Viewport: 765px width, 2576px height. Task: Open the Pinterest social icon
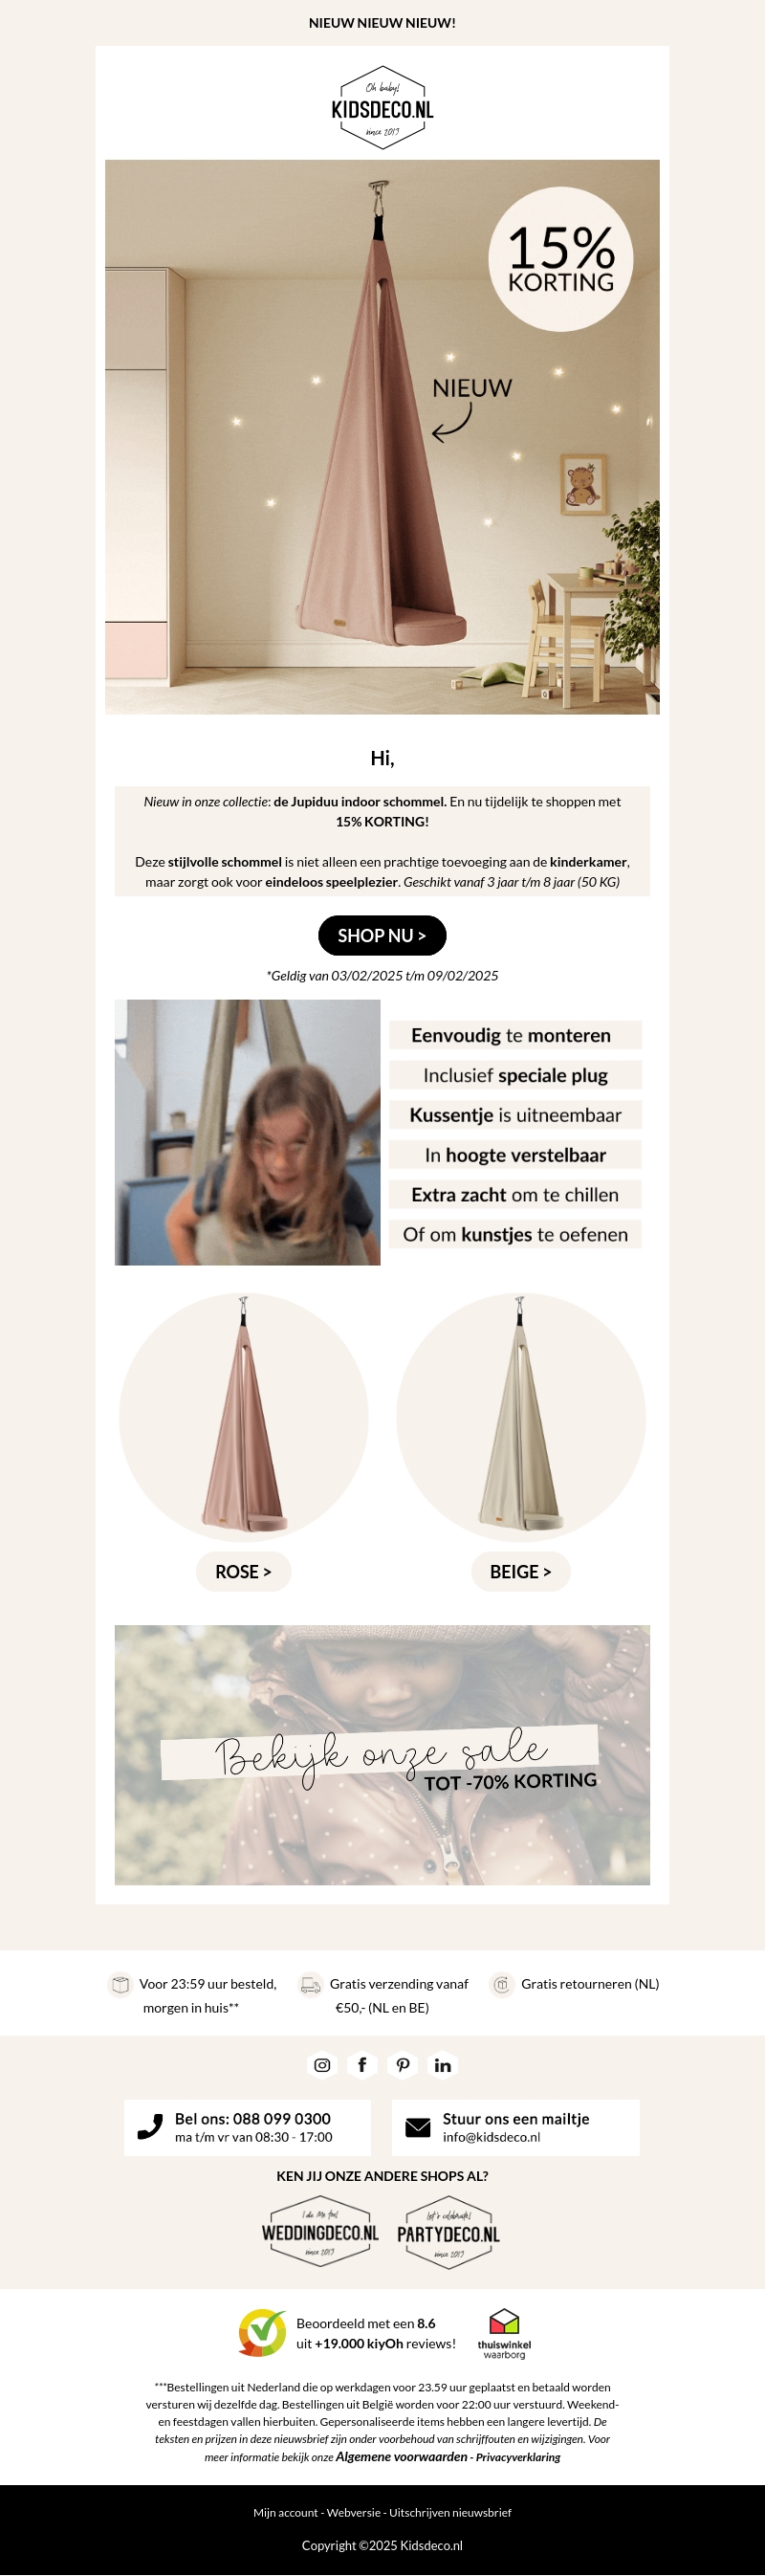403,2065
